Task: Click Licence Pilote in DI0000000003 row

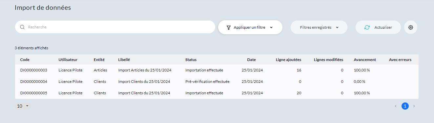Action: (71, 70)
